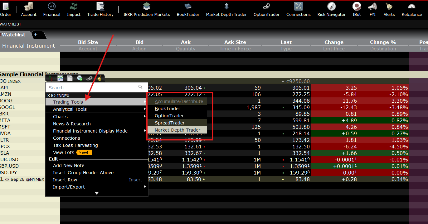Click the chart quick-access icon above menu
Viewport: 428px width, 224px height.
[x=60, y=78]
